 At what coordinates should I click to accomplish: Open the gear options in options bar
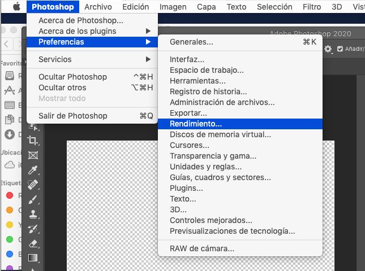[x=328, y=49]
